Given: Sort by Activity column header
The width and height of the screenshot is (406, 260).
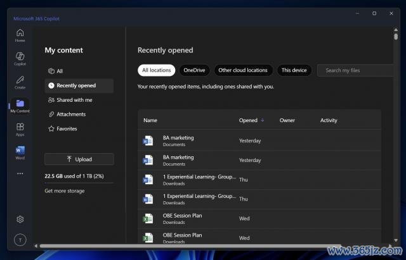Looking at the screenshot, I should (x=329, y=120).
